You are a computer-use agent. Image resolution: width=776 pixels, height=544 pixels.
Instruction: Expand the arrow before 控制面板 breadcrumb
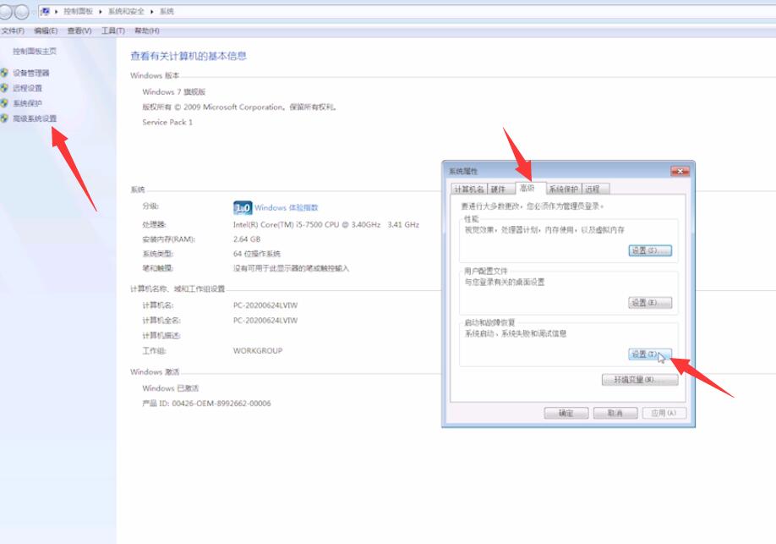tap(57, 11)
